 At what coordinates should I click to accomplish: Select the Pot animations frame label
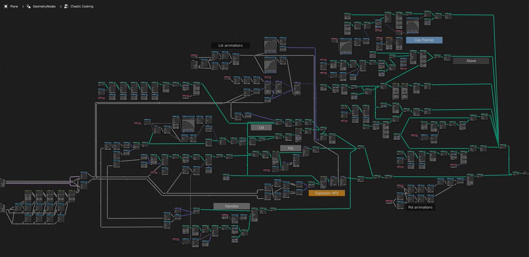pyautogui.click(x=420, y=207)
